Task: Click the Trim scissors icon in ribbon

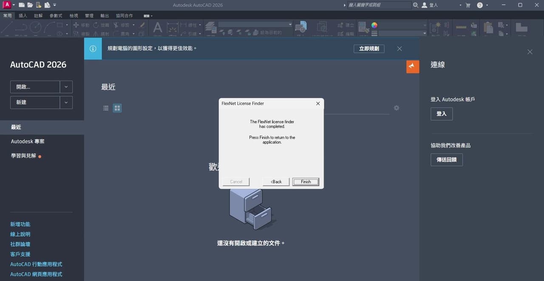Action: coord(116,25)
